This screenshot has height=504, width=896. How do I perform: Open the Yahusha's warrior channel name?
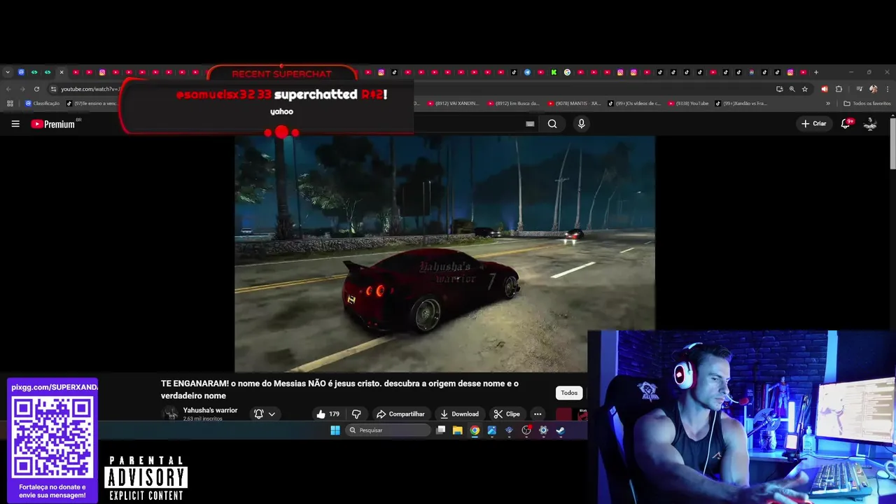pyautogui.click(x=210, y=410)
